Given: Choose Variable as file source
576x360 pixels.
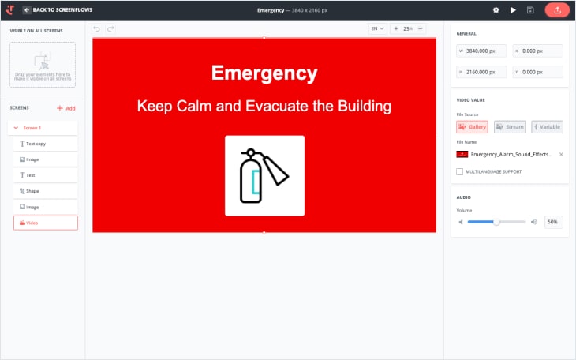Looking at the screenshot, I should pyautogui.click(x=547, y=126).
